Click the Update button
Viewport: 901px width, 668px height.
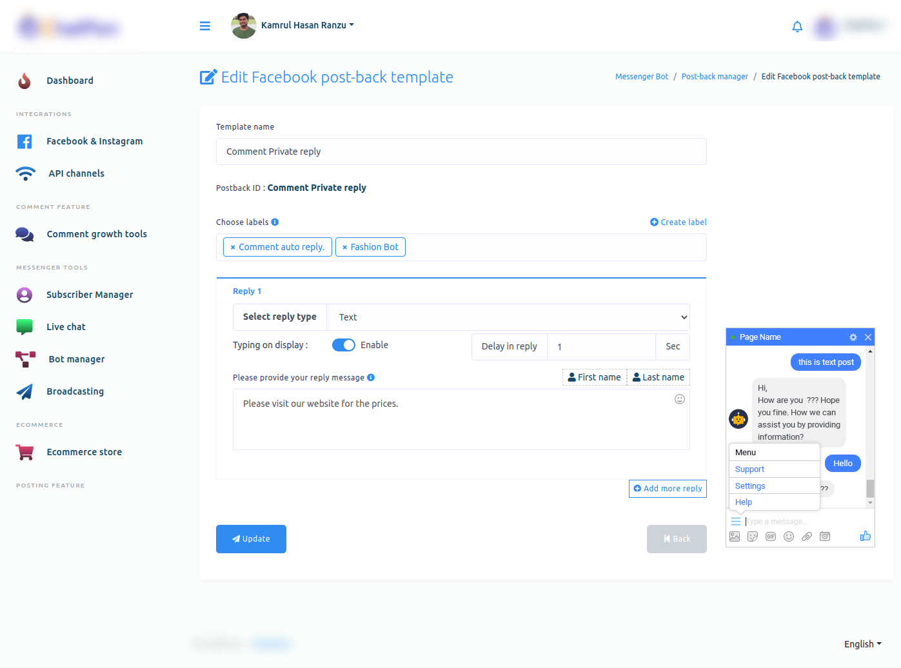251,539
